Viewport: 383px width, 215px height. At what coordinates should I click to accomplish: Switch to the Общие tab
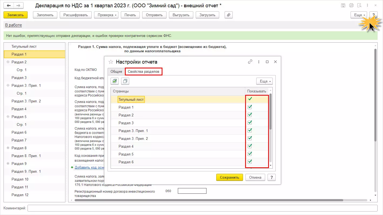click(x=116, y=71)
